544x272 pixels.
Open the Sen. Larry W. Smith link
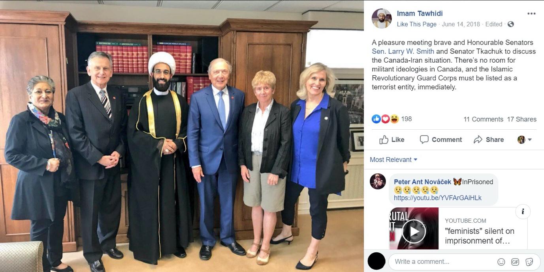403,51
